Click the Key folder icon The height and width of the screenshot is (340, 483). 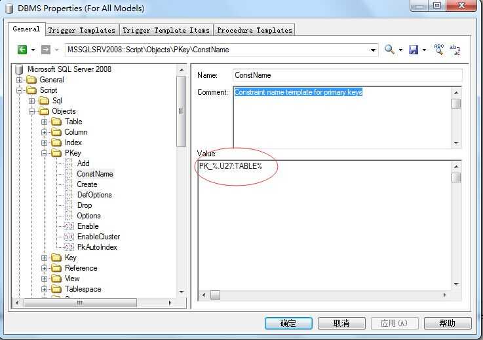pos(56,258)
